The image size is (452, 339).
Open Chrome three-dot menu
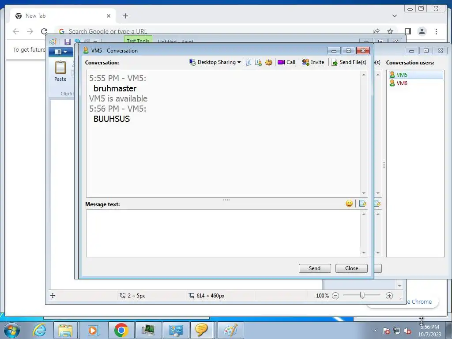[x=436, y=31]
